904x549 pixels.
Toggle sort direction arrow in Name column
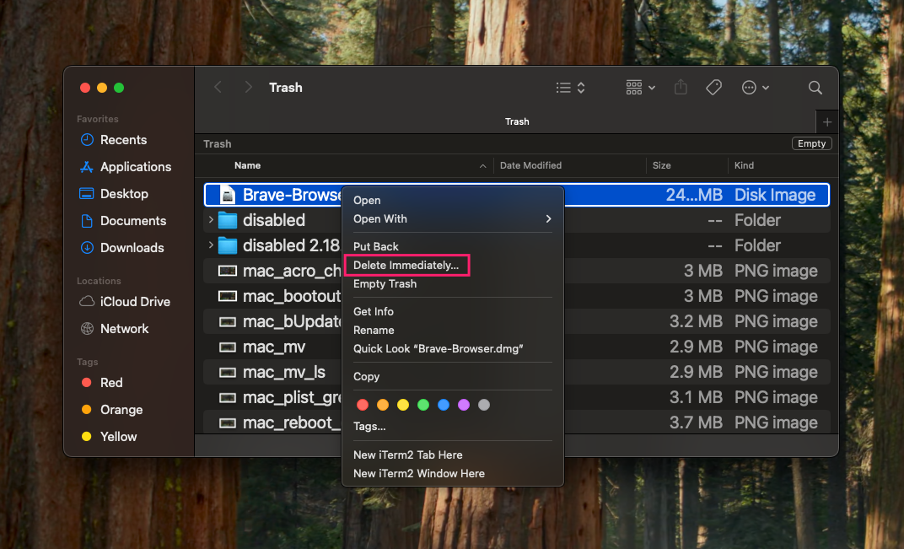coord(482,166)
